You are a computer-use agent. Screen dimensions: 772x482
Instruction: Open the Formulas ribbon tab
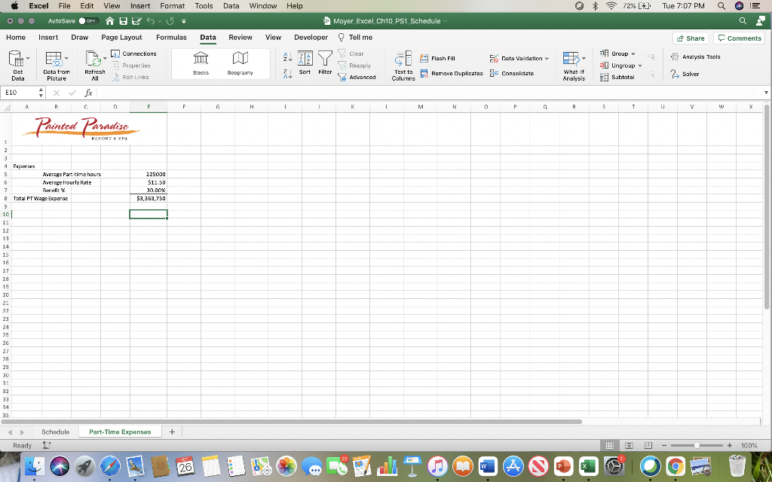tap(171, 38)
